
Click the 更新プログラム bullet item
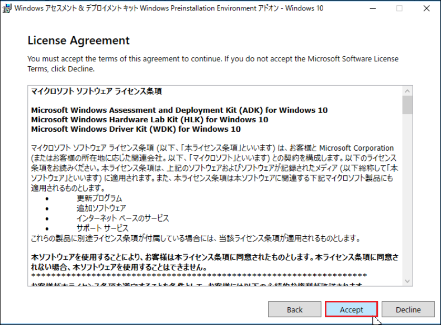(99, 198)
